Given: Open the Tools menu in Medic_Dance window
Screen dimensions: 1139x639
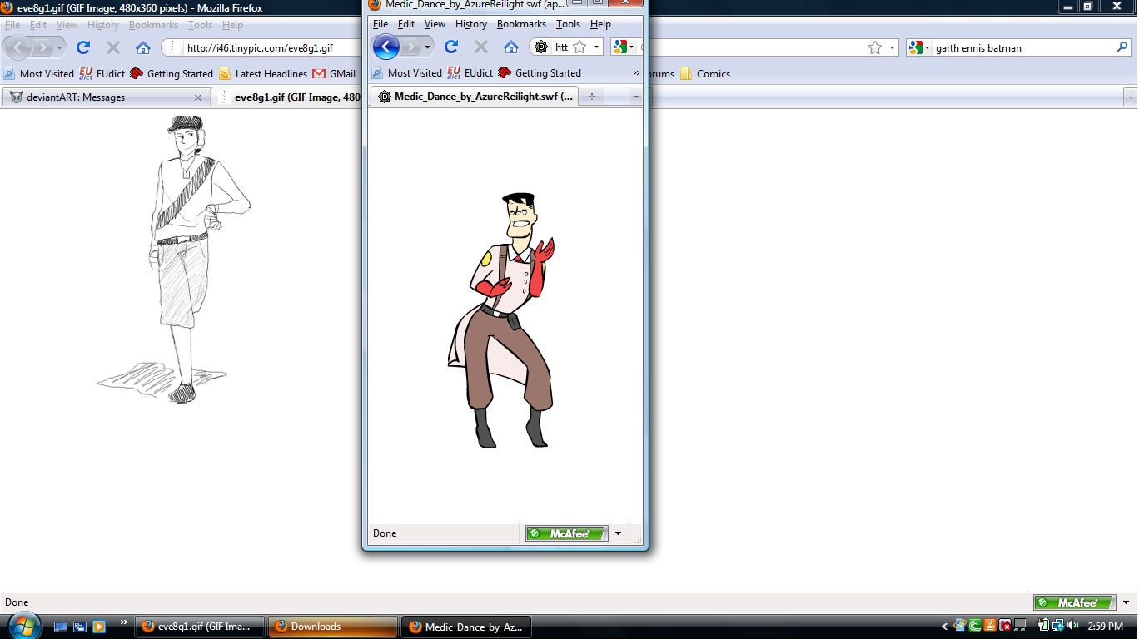Looking at the screenshot, I should (x=568, y=24).
